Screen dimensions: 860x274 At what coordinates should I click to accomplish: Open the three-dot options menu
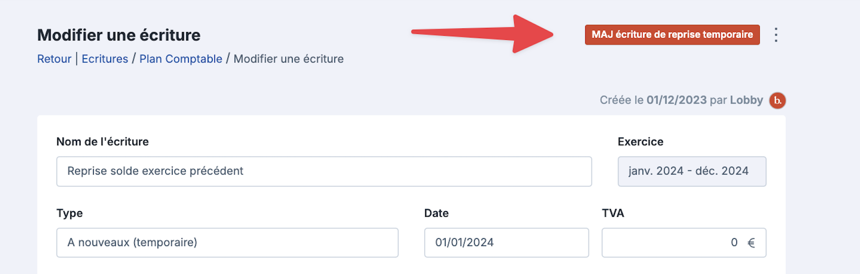(x=776, y=35)
